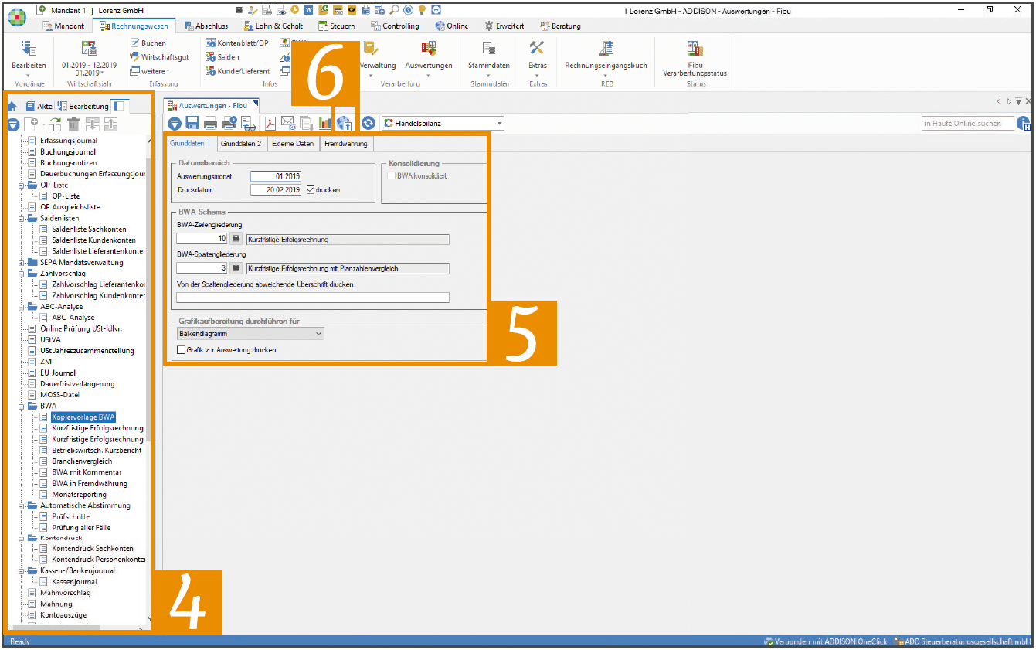Image resolution: width=1036 pixels, height=650 pixels.
Task: Open the weitere dropdown in Erfassung group
Action: coord(148,71)
